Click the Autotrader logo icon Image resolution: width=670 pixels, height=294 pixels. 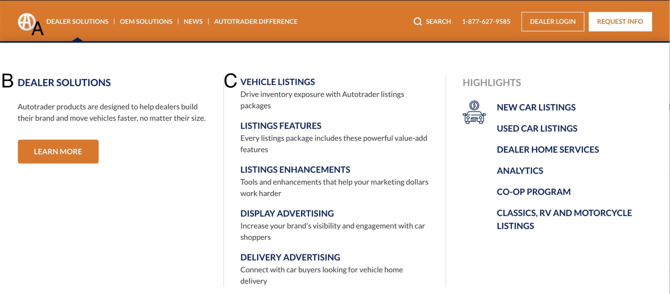click(27, 22)
